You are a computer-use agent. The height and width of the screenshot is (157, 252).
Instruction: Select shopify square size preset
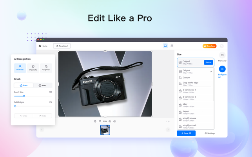pos(196,119)
